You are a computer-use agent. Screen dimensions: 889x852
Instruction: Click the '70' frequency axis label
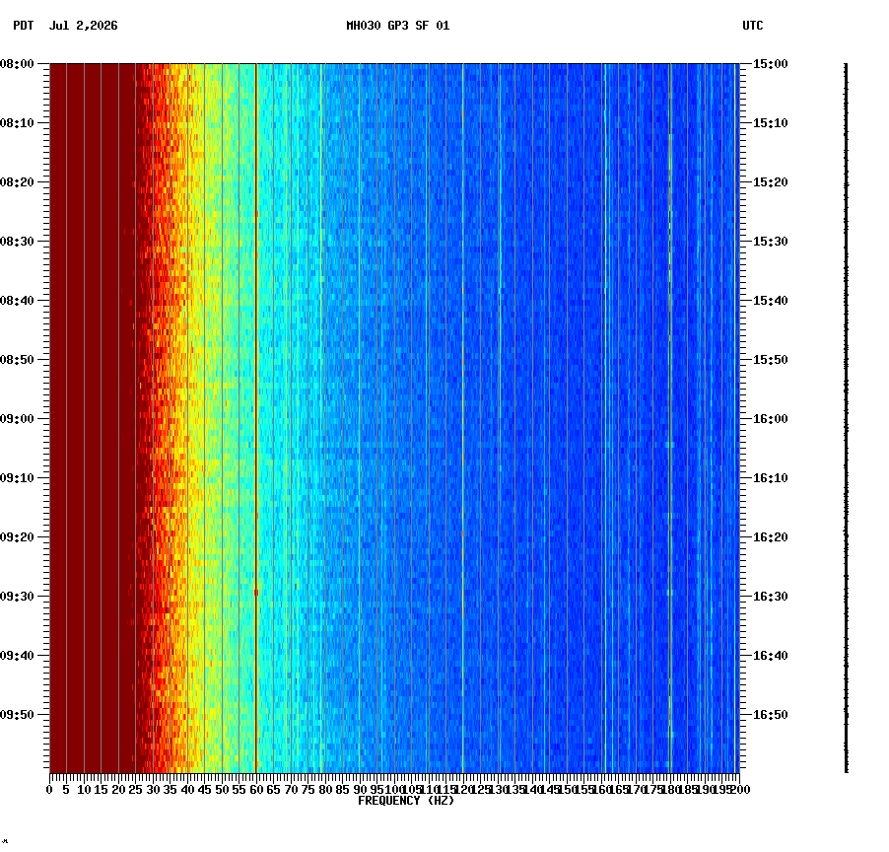291,790
